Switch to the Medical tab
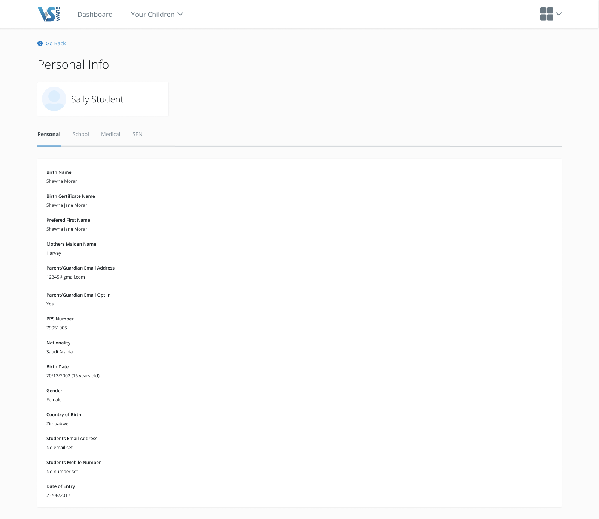 [111, 134]
